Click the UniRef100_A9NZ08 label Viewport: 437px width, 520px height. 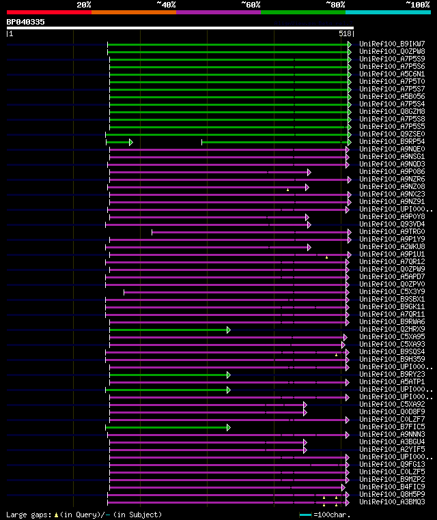[x=392, y=187]
